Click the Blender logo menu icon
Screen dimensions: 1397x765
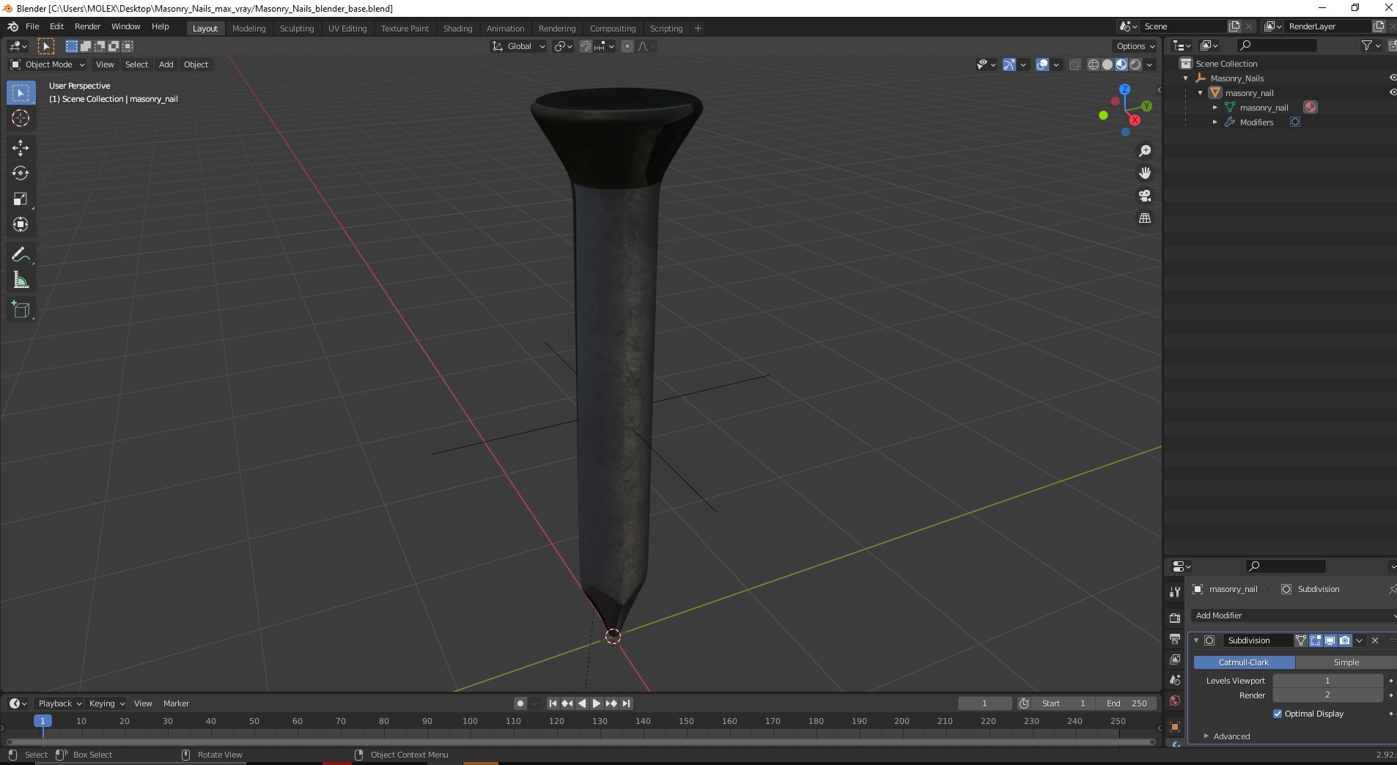click(x=12, y=26)
